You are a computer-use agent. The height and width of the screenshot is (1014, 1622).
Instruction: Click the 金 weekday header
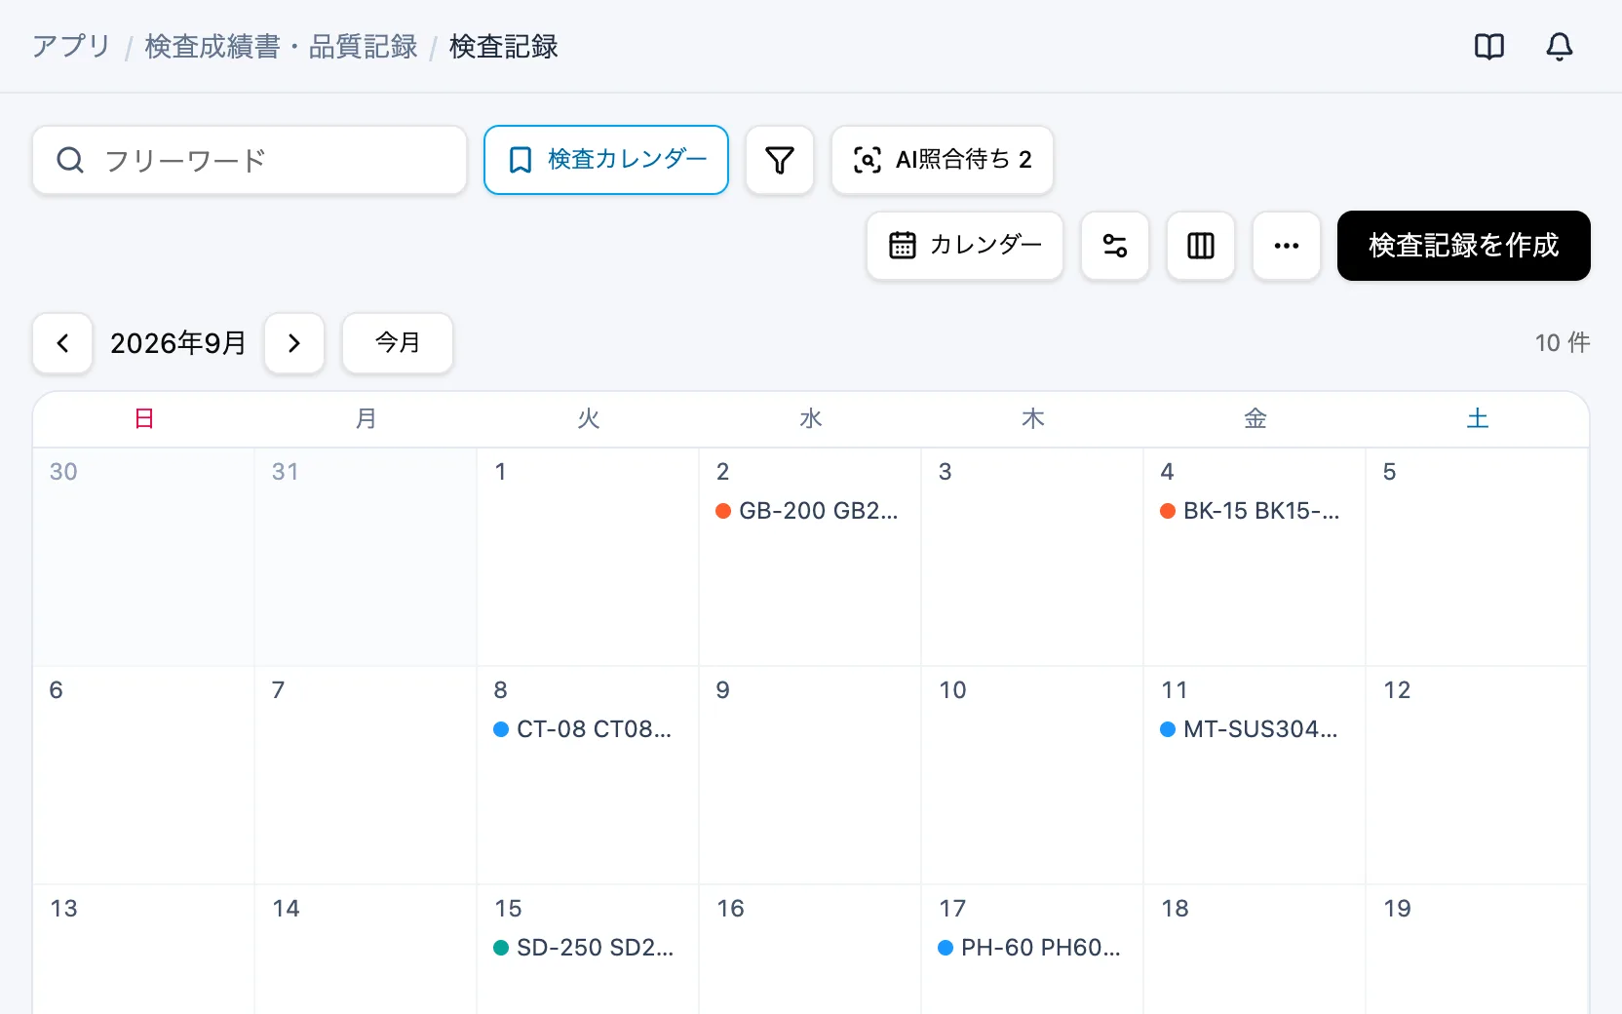[x=1255, y=419]
